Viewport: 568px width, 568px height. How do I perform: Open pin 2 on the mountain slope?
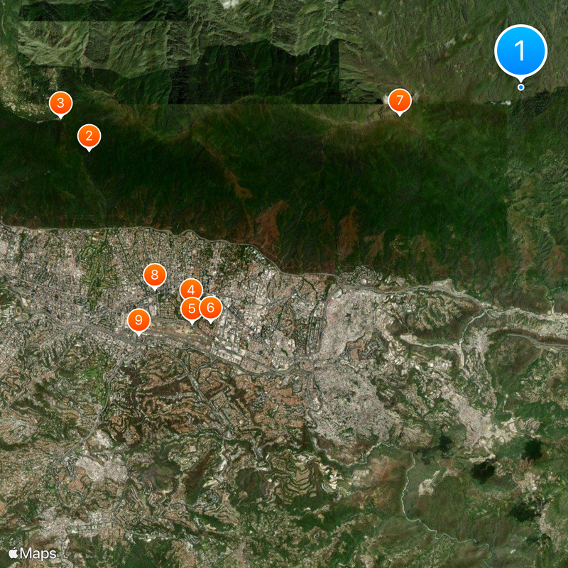click(89, 135)
